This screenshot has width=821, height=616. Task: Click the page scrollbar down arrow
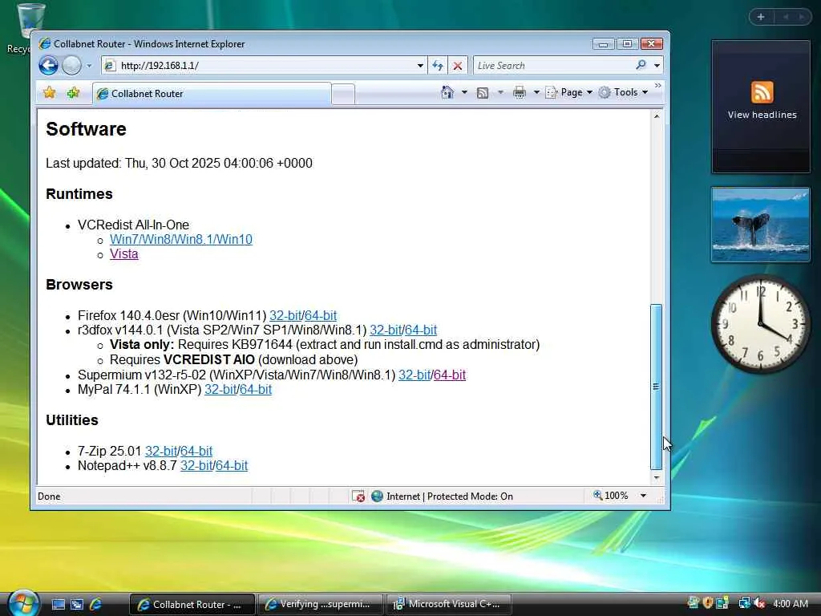point(657,478)
